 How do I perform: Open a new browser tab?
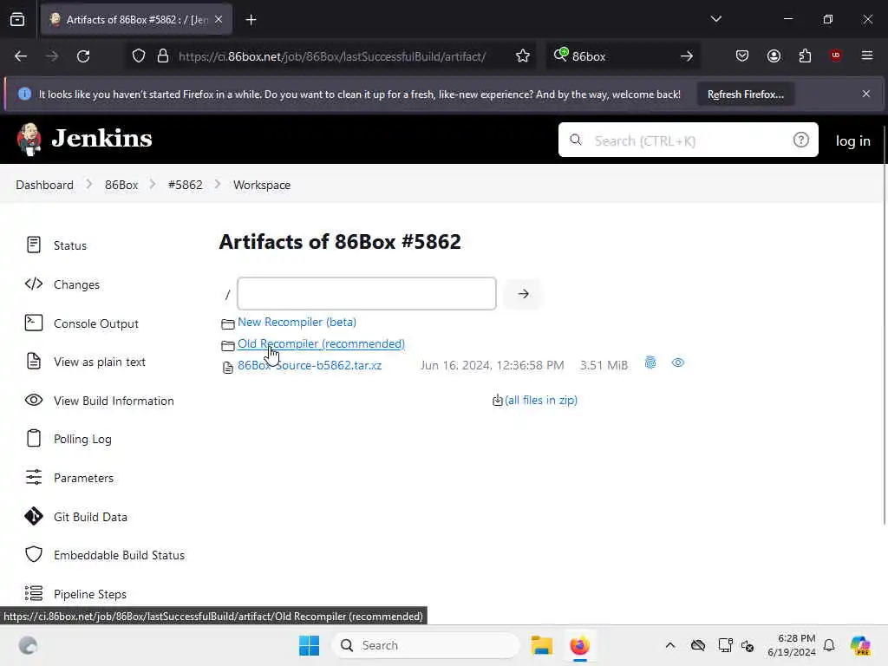251,20
